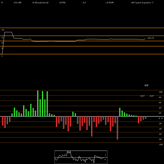Open the mini line chart thumbnail at bottom

(81, 157)
